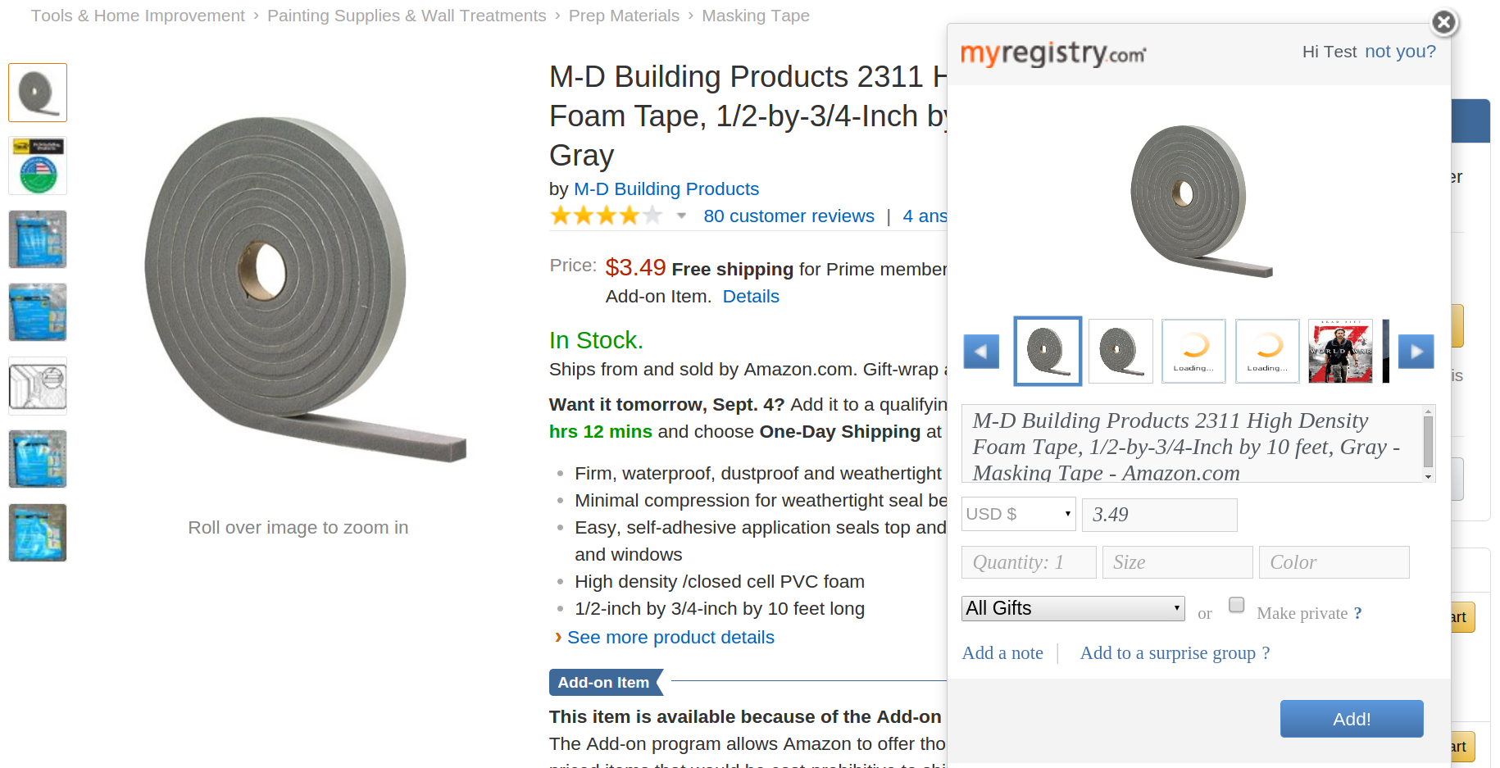Expand the All Gifts category dropdown

coord(1073,608)
